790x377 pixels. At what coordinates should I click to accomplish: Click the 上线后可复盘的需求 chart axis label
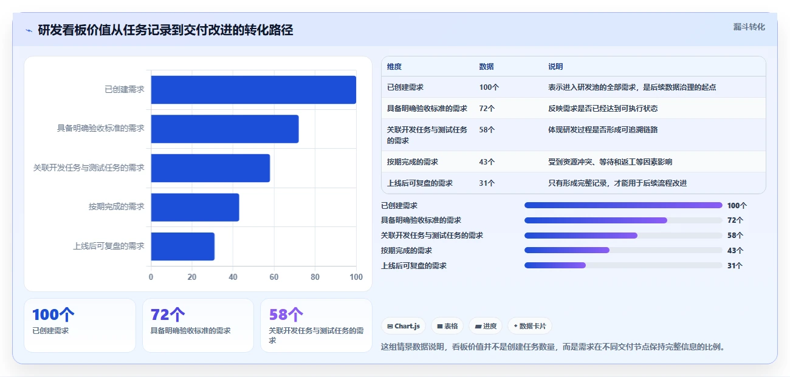(109, 246)
